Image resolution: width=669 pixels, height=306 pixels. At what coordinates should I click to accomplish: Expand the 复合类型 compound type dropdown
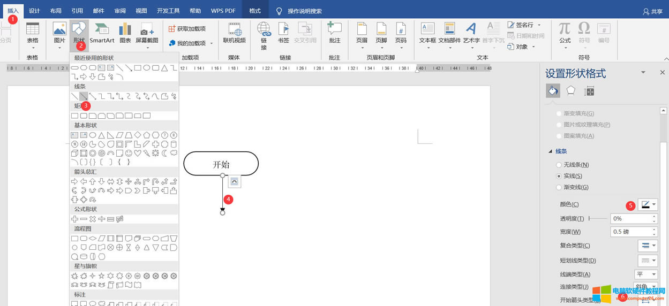click(648, 246)
